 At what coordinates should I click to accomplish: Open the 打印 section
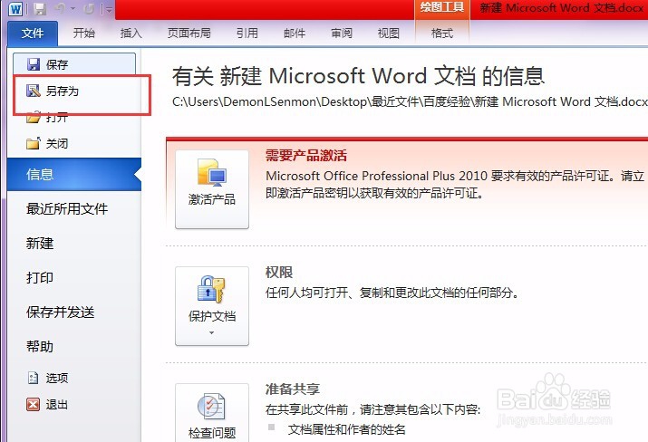40,277
